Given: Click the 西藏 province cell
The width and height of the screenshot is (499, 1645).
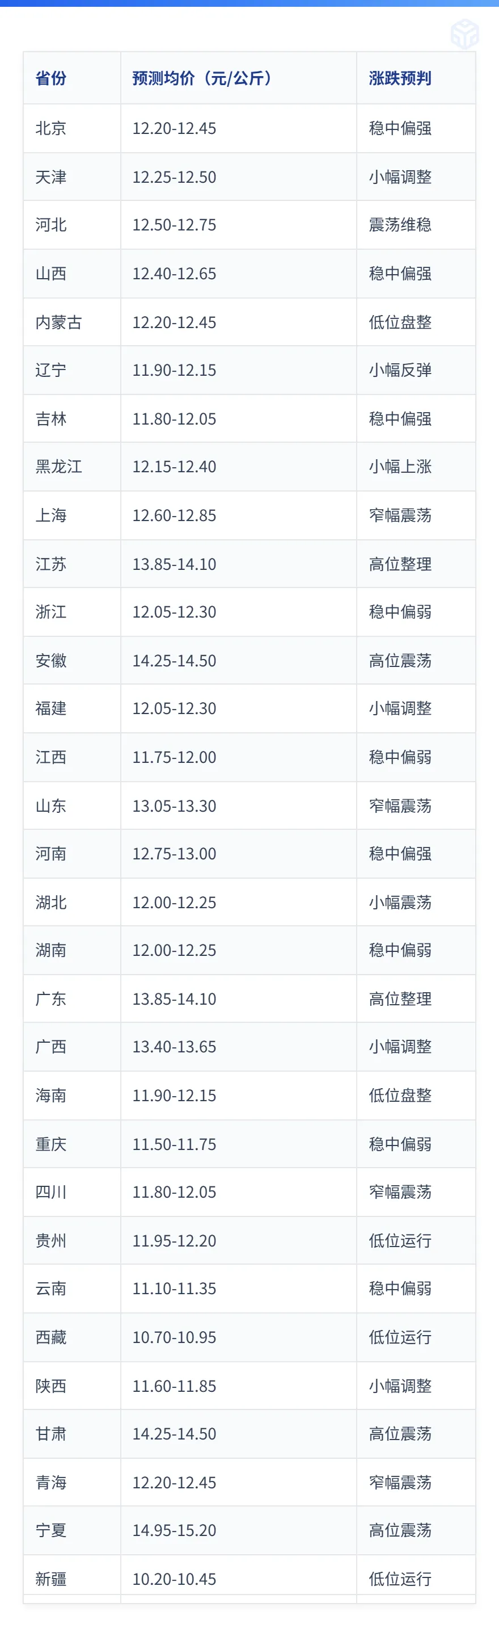Looking at the screenshot, I should [x=72, y=1337].
